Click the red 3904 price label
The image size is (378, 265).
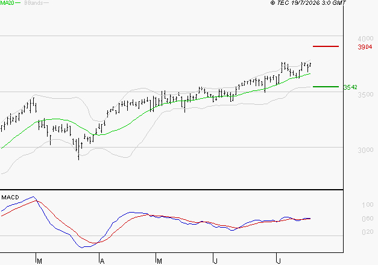coord(365,47)
